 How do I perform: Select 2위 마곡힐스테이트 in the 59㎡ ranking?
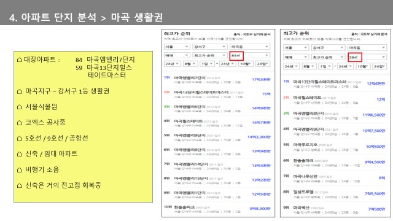[x=334, y=99]
